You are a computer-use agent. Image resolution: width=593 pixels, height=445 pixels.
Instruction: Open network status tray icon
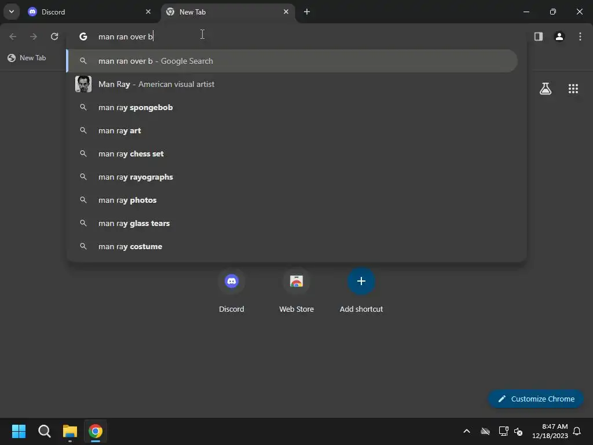(x=503, y=431)
